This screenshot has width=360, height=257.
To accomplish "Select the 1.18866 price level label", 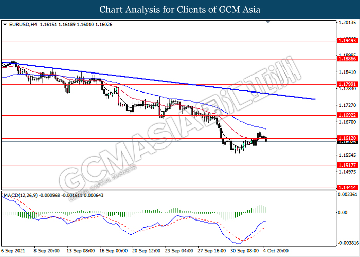I will coord(347,59).
